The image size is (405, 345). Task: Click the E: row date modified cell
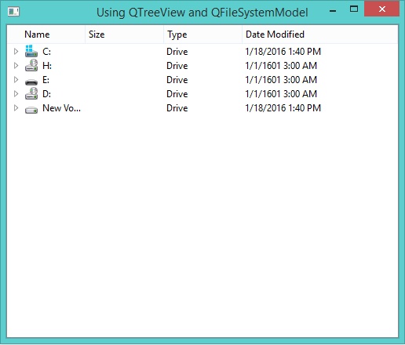[x=281, y=80]
